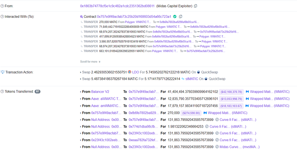Click the Transaction Action lightbulb icon
This screenshot has width=297, height=150.
pyautogui.click(x=3, y=72)
